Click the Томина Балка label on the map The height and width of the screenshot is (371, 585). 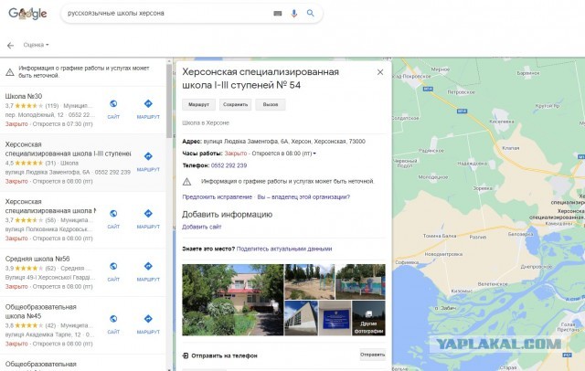coord(440,236)
